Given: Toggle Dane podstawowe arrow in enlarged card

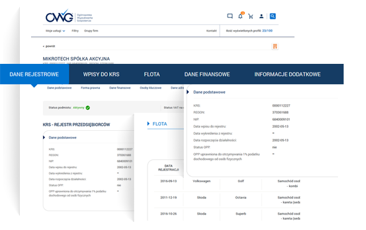Looking at the screenshot, I should (188, 92).
